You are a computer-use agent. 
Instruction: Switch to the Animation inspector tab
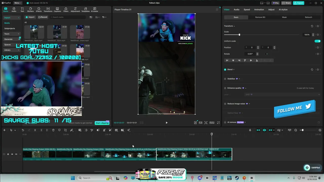[x=259, y=10]
